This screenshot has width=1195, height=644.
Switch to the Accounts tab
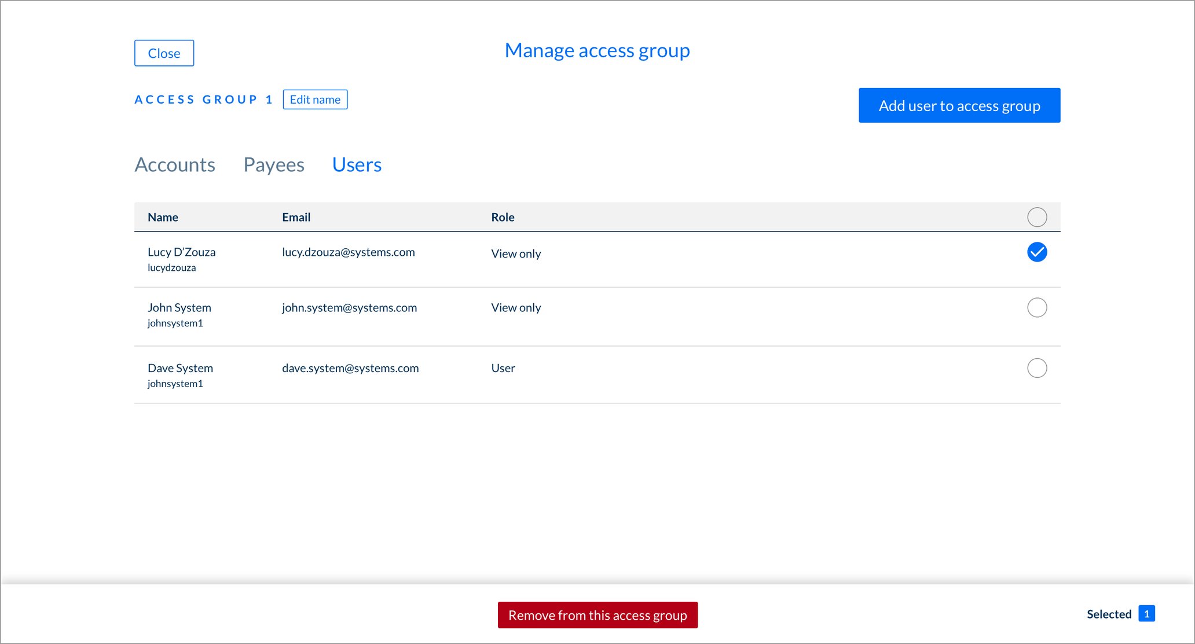tap(175, 165)
